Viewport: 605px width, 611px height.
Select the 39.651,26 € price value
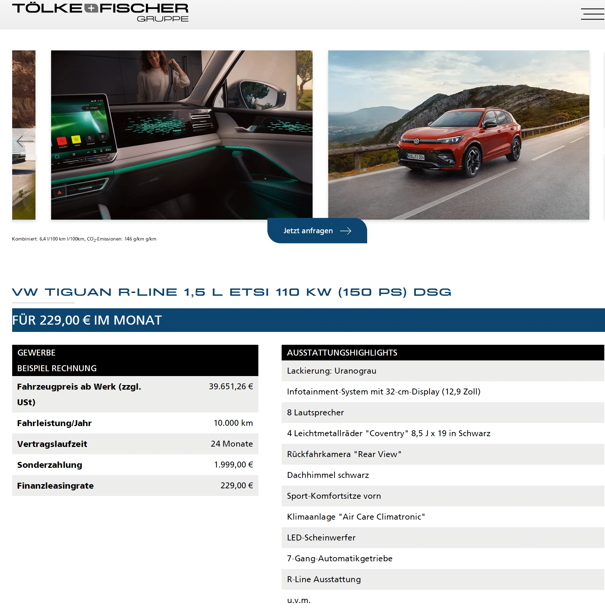[231, 386]
